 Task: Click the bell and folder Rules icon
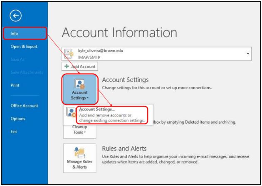(80, 153)
